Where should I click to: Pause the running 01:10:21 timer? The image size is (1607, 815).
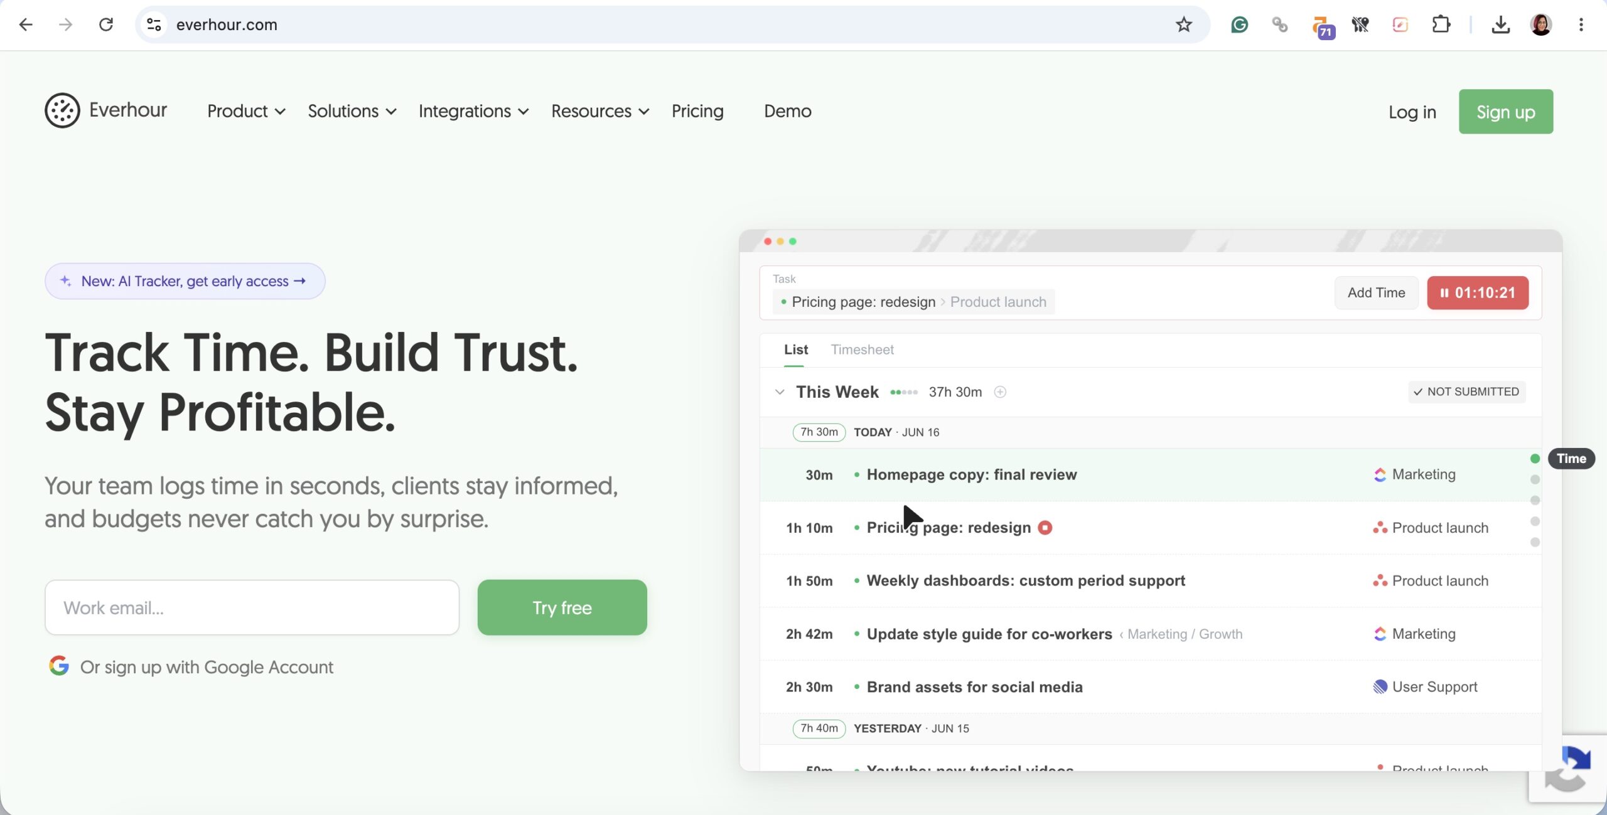click(1478, 293)
